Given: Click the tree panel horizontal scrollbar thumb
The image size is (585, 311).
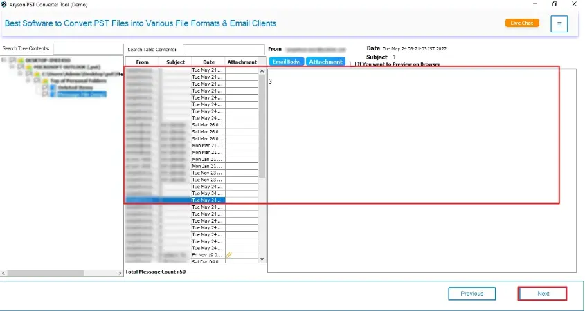Looking at the screenshot, I should coord(45,273).
